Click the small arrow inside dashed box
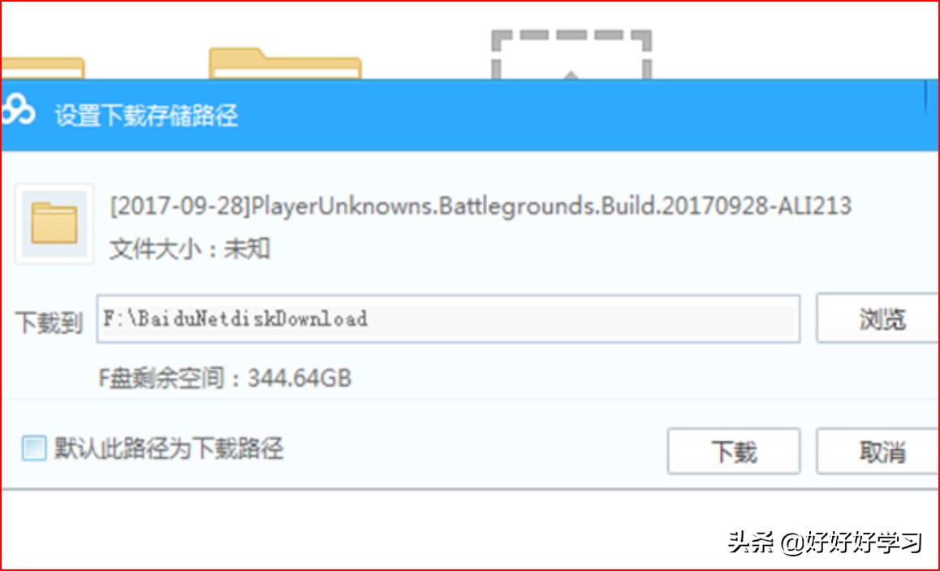The width and height of the screenshot is (940, 571). click(x=571, y=75)
